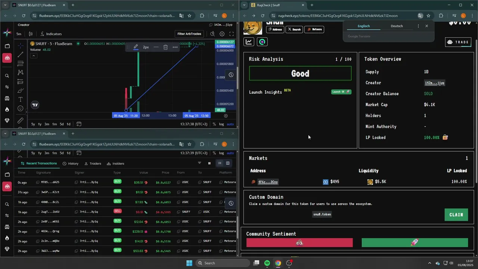This screenshot has width=478, height=269.
Task: Select the trend line drawing tool
Action: pyautogui.click(x=21, y=55)
